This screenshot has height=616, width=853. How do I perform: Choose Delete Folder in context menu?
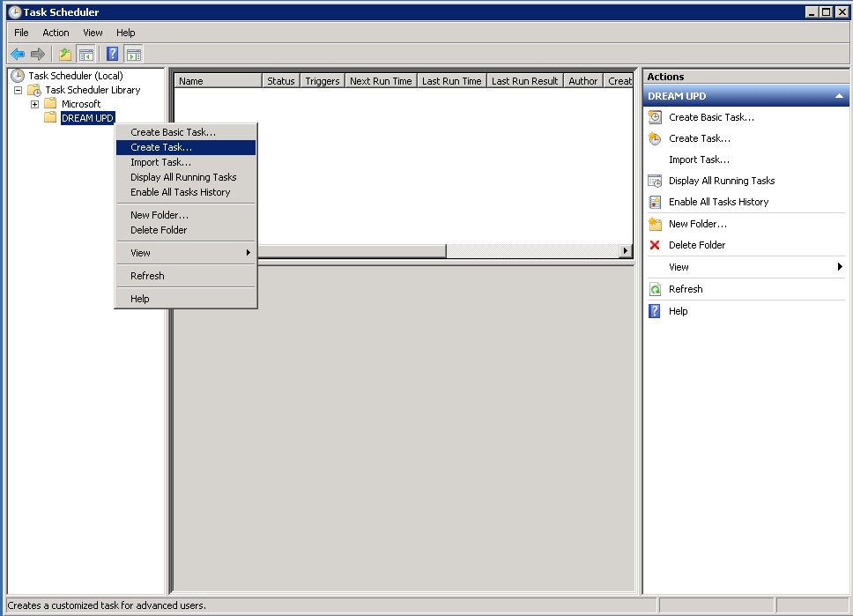tap(186, 230)
